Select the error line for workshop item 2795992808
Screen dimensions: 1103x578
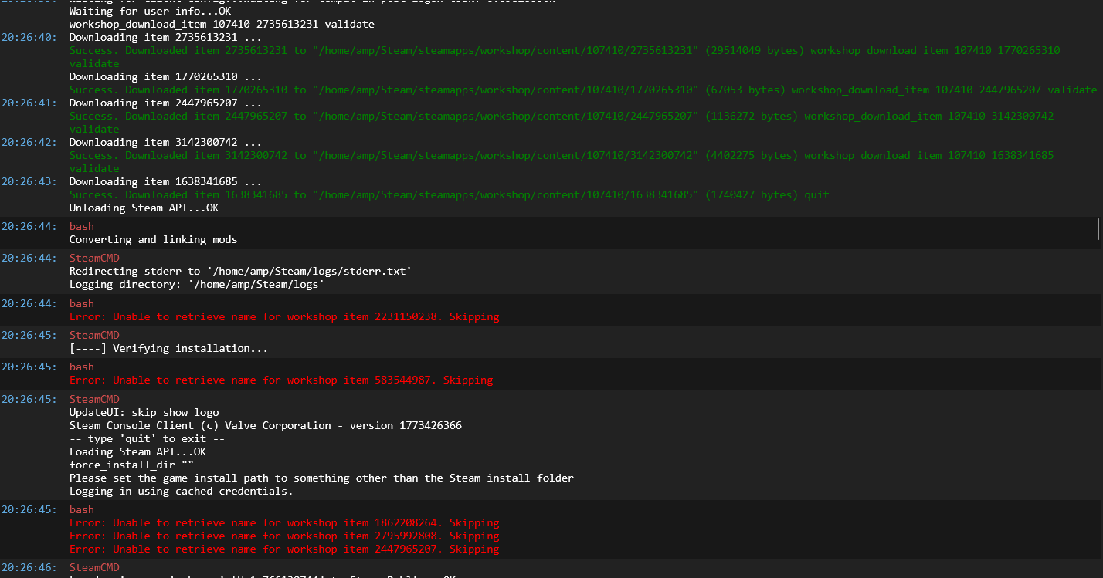point(283,536)
